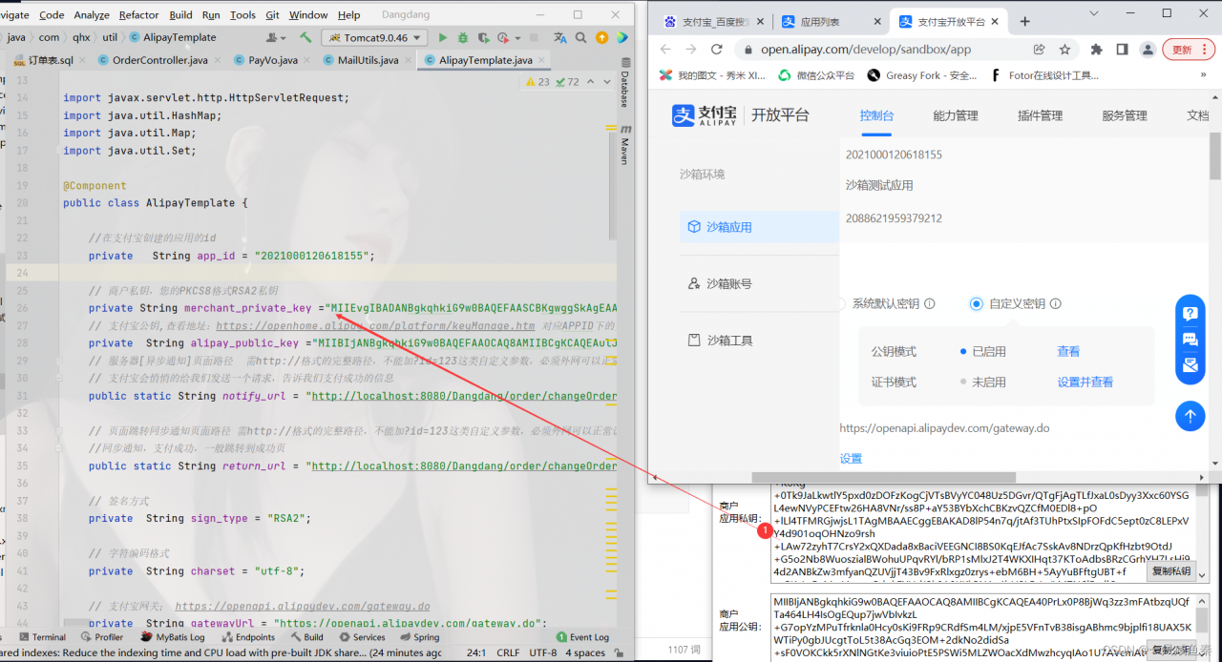Image resolution: width=1222 pixels, height=662 pixels.
Task: Switch to the OrderController.java tab
Action: click(x=152, y=60)
